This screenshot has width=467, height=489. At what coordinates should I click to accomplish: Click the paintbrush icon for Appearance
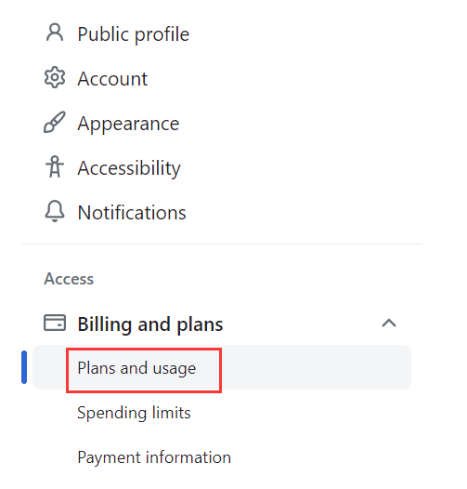[x=55, y=122]
